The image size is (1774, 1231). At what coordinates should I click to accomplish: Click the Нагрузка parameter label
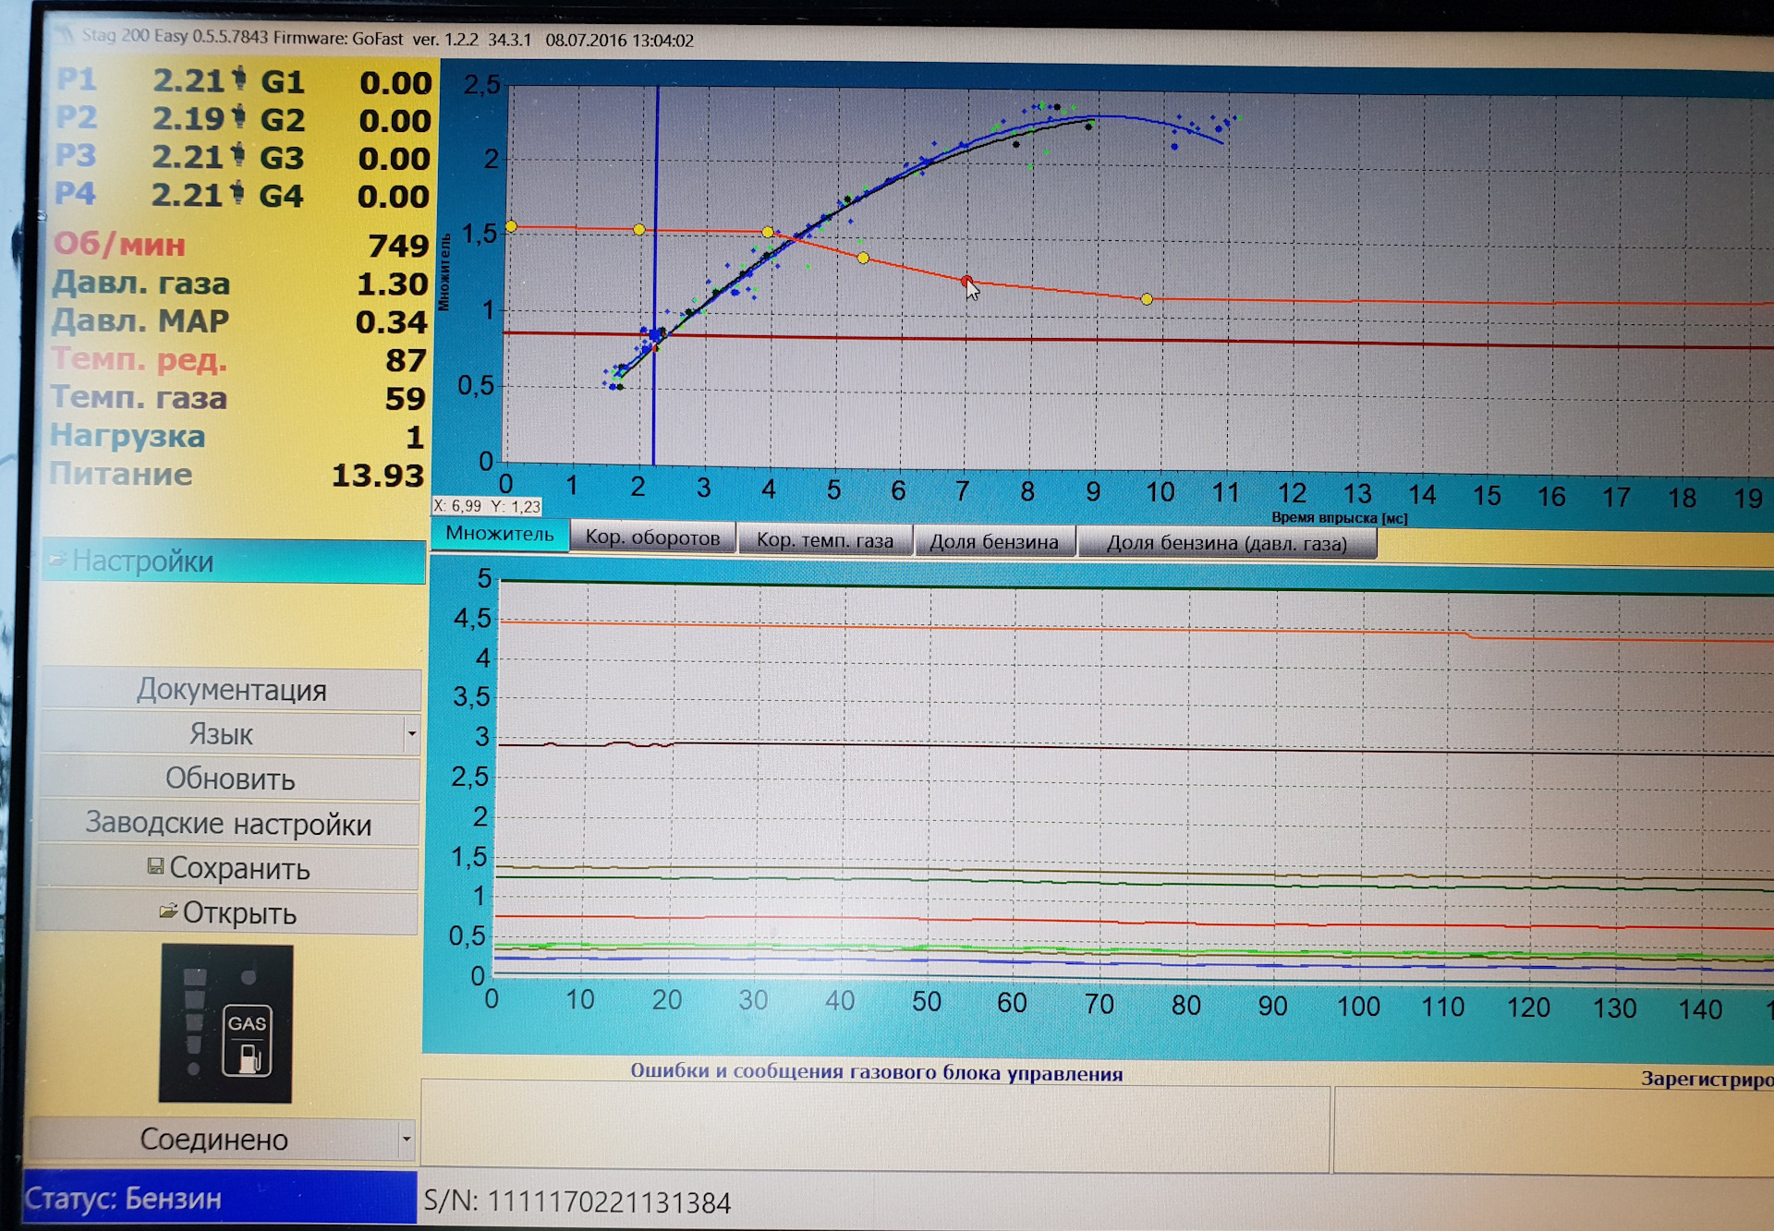[128, 435]
